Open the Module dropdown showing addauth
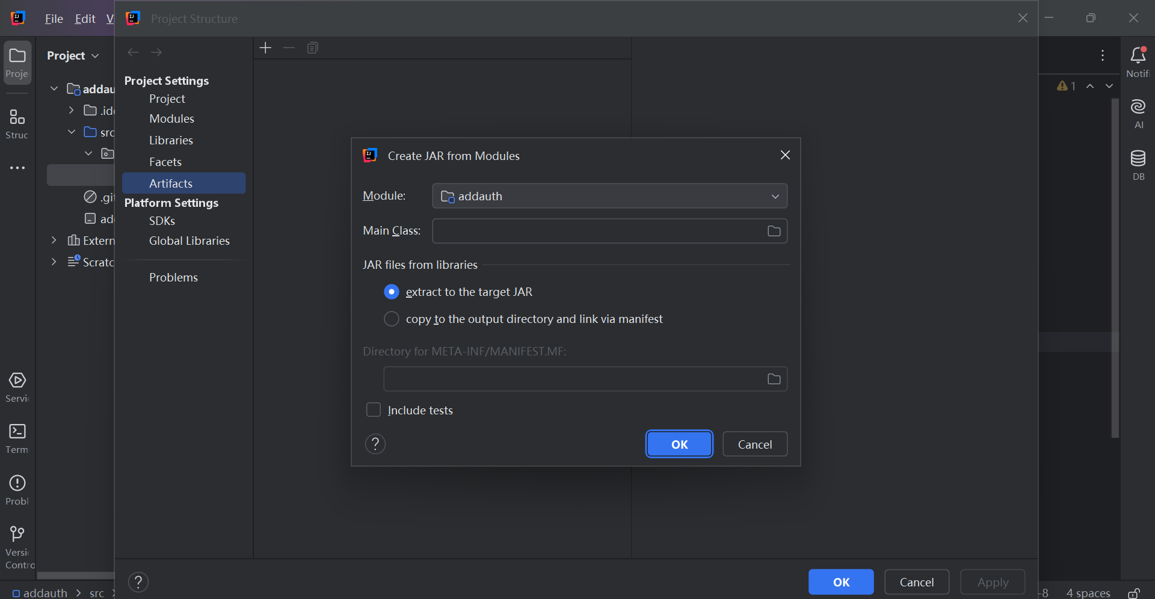Screen dimensions: 1155x599 [x=609, y=196]
